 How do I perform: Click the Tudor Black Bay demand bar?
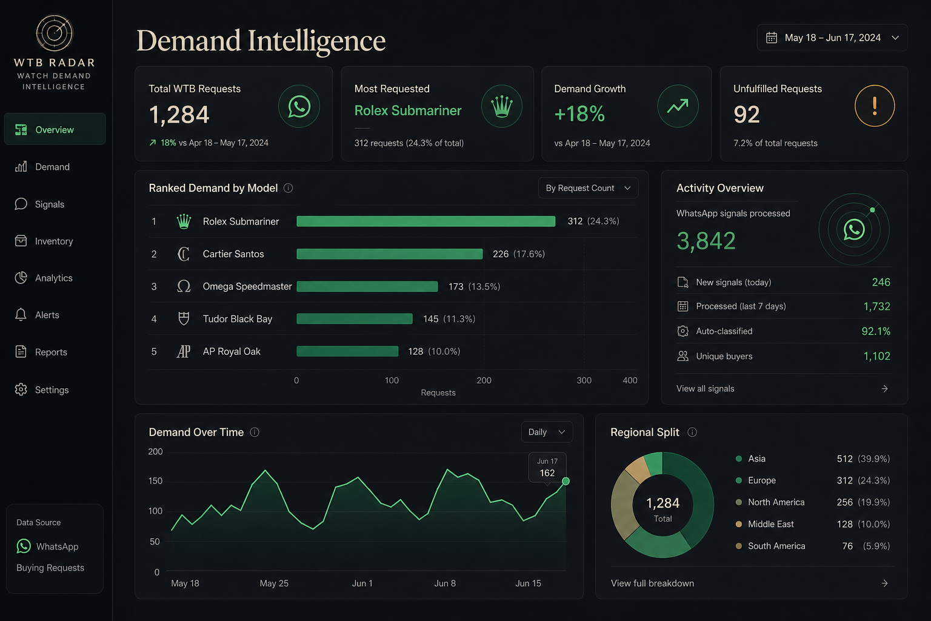click(355, 319)
